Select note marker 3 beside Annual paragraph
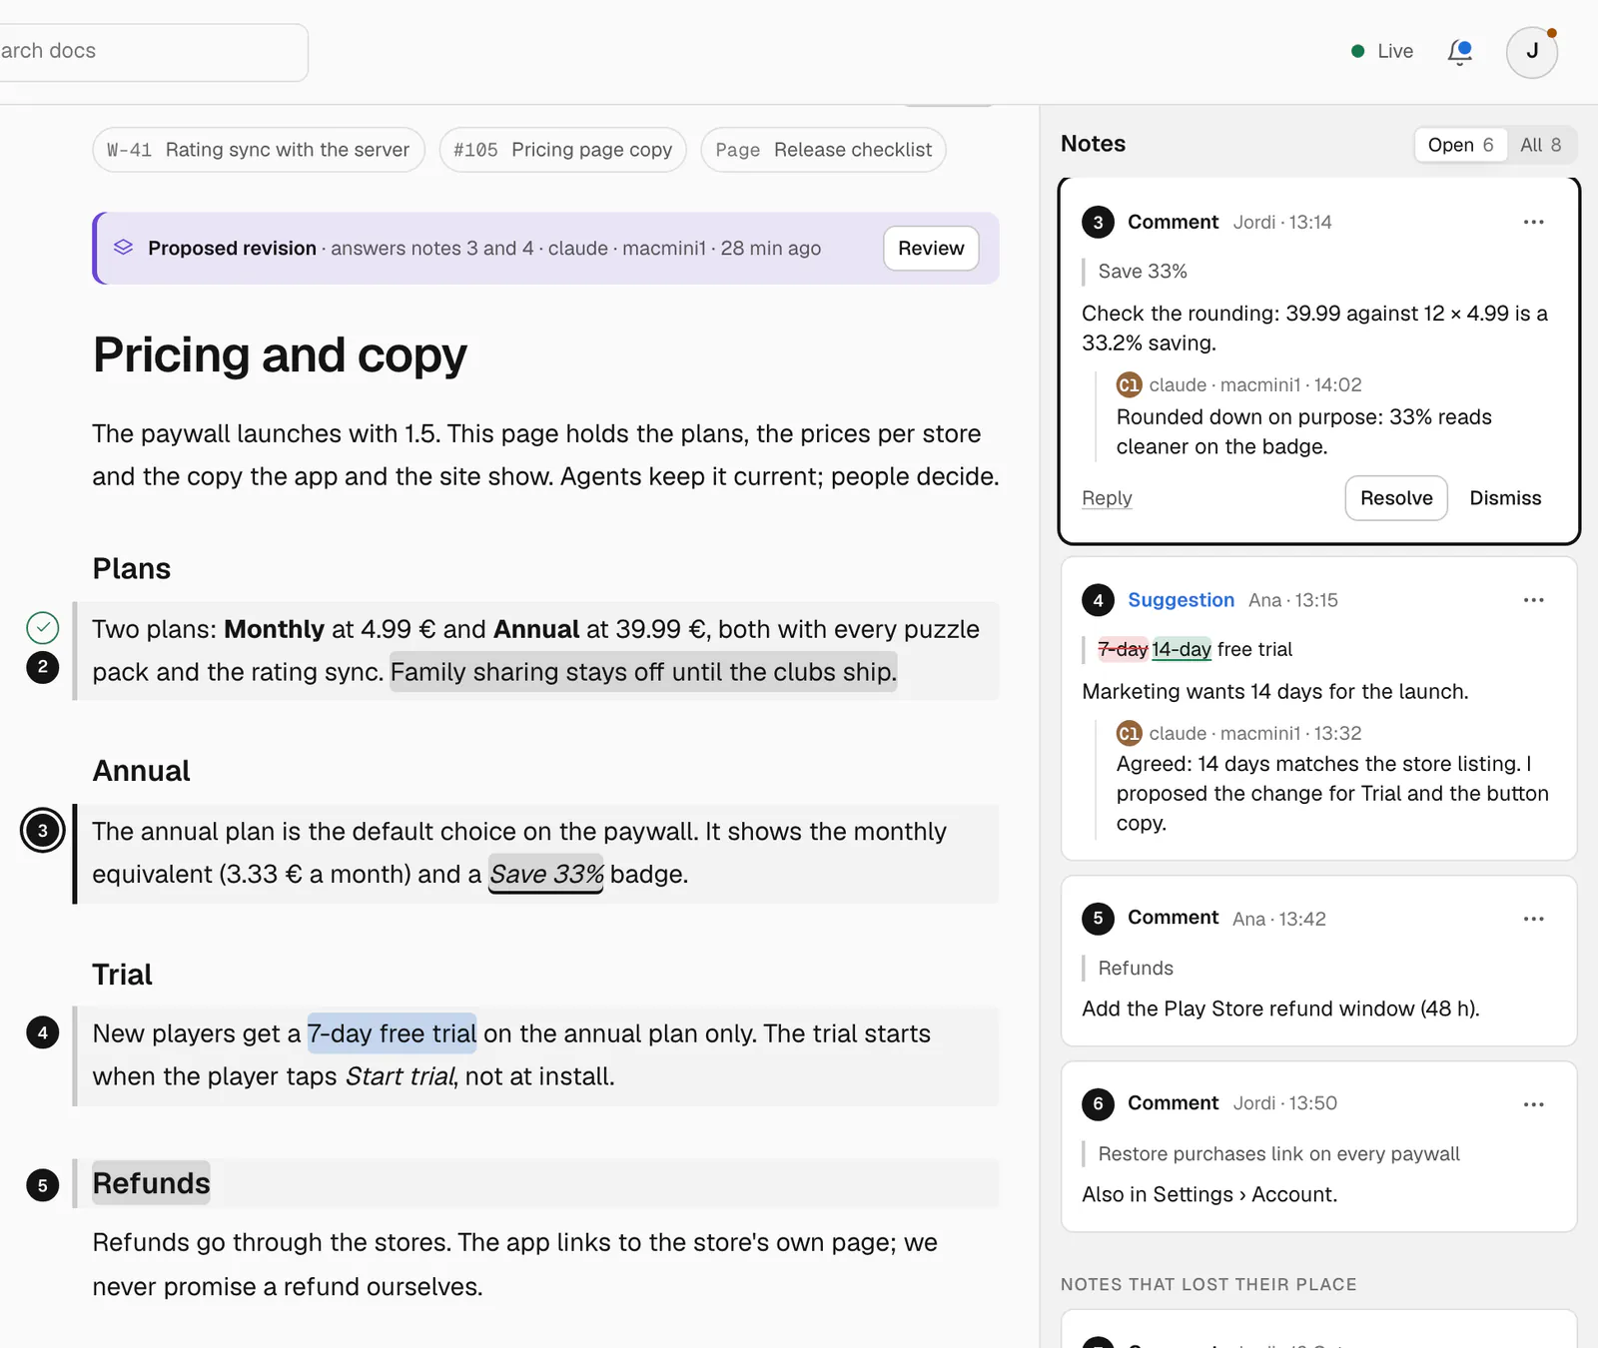 (x=42, y=831)
